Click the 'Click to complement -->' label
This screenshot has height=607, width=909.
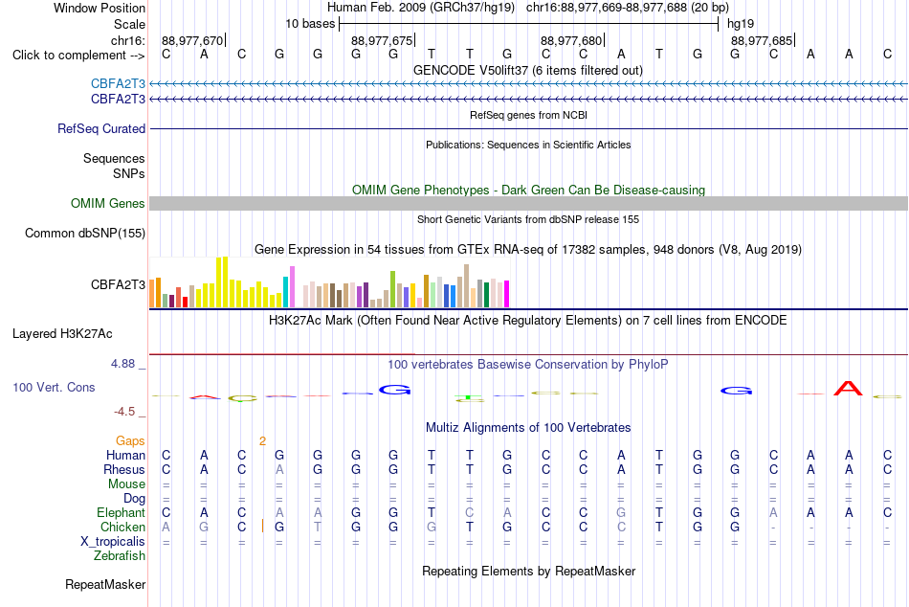pos(78,56)
